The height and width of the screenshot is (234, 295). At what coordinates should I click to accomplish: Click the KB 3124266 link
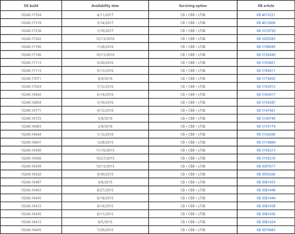click(266, 134)
